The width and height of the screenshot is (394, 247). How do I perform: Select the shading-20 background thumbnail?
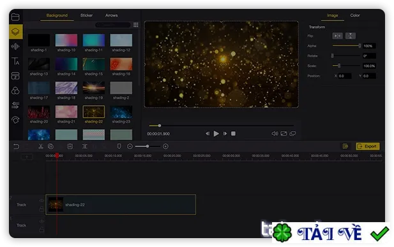[x=39, y=111]
